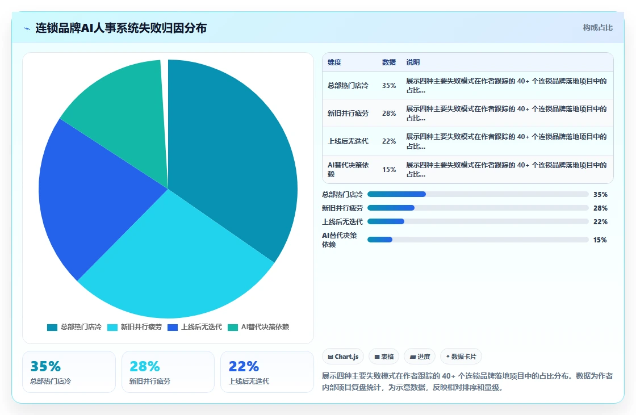Click the AI替代决策依赖 15% progress bar
This screenshot has height=415, width=636.
click(x=478, y=240)
